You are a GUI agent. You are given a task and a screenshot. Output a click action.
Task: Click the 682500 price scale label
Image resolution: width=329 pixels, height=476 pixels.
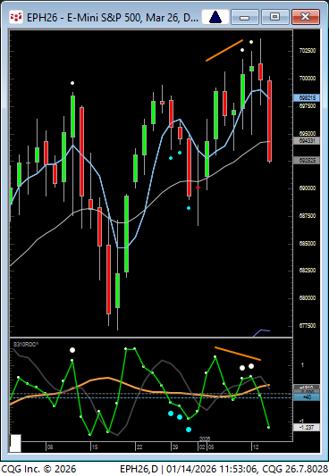point(308,271)
